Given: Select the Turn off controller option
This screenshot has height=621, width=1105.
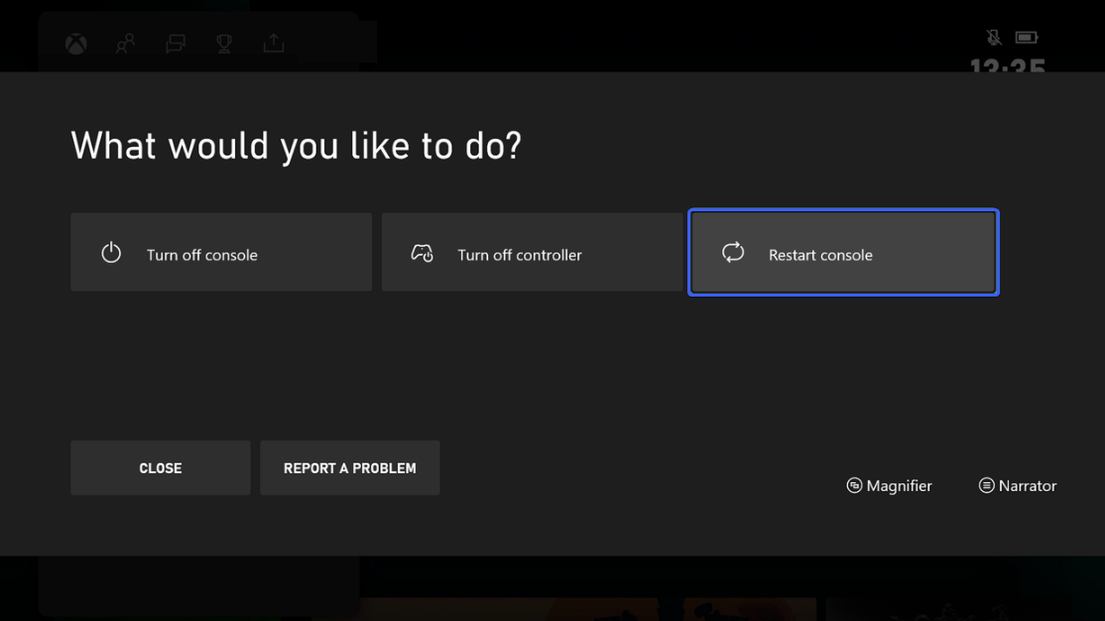Looking at the screenshot, I should [x=532, y=252].
